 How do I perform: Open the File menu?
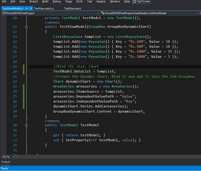(x=4, y=2)
